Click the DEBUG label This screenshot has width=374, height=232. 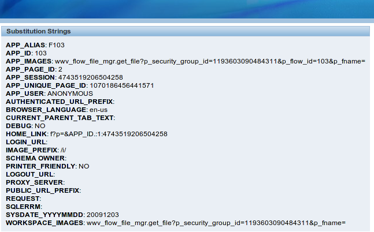(19, 126)
